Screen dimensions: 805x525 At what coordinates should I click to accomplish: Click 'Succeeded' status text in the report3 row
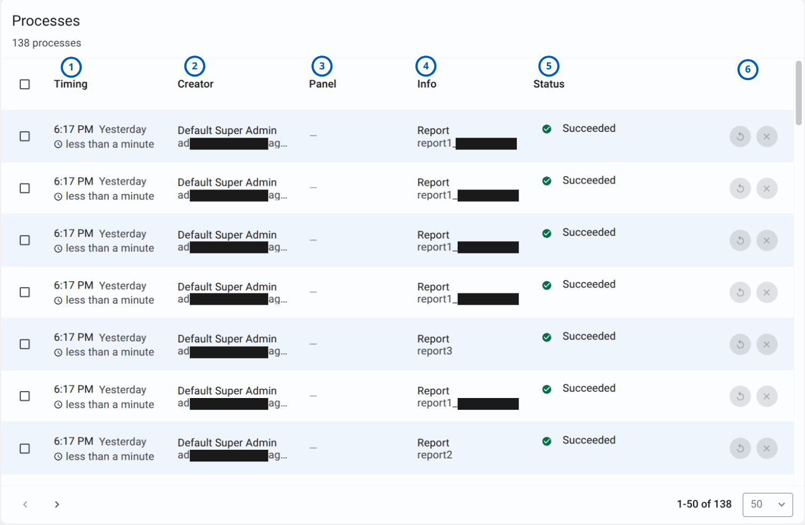point(589,336)
